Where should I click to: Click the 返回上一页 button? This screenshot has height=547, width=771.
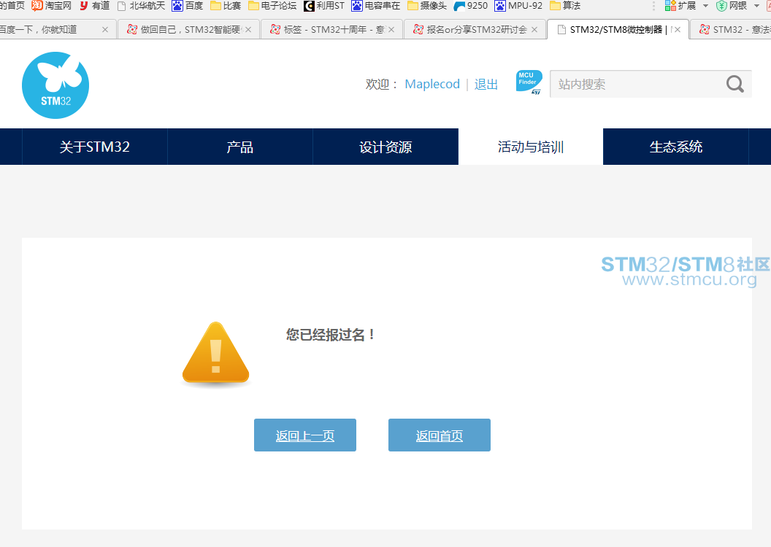click(305, 435)
